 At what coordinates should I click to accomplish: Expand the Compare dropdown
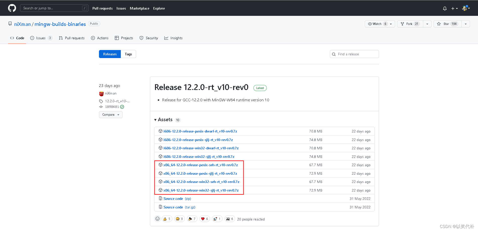(111, 115)
